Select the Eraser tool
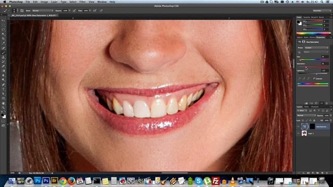This screenshot has width=333, height=187. point(3,66)
